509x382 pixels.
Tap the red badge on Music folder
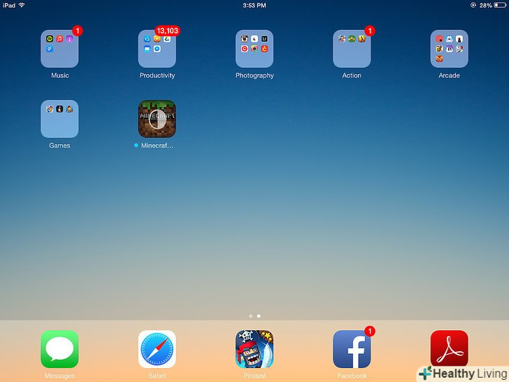pyautogui.click(x=77, y=31)
